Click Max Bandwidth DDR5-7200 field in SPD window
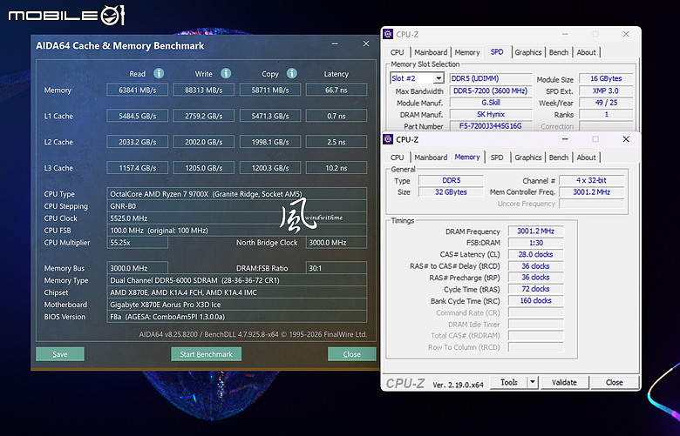Image resolution: width=680 pixels, height=436 pixels. 491,91
